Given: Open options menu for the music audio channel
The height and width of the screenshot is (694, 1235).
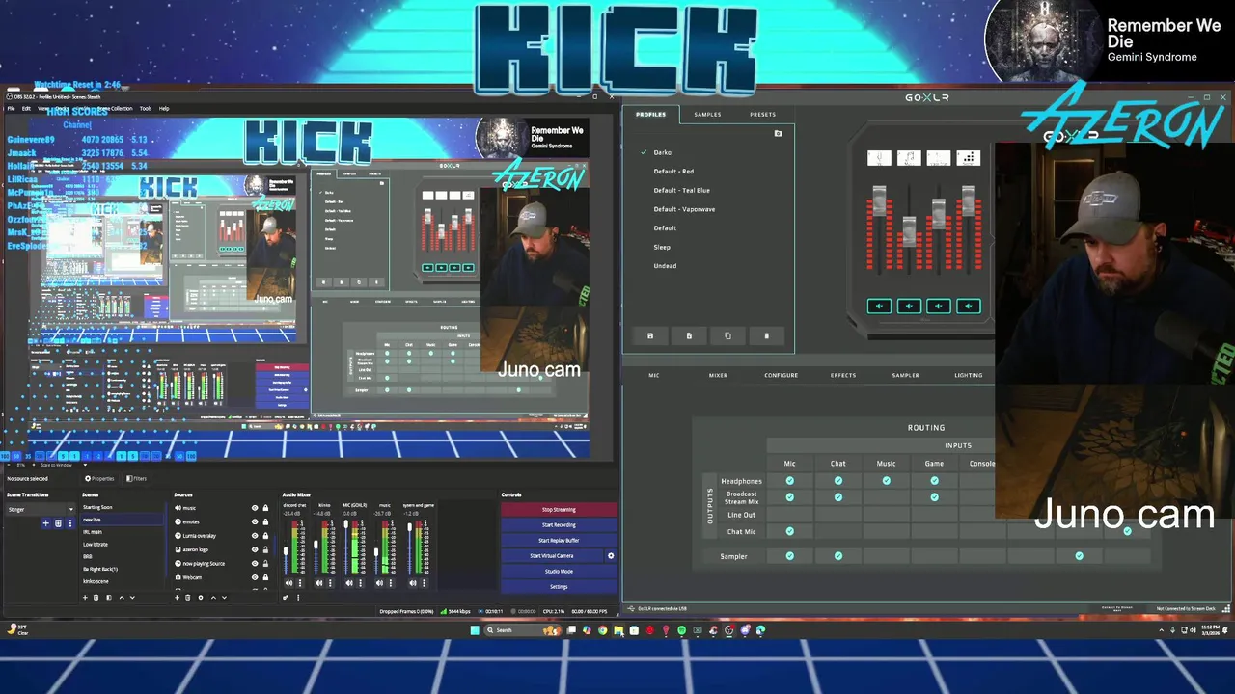Looking at the screenshot, I should pos(391,583).
